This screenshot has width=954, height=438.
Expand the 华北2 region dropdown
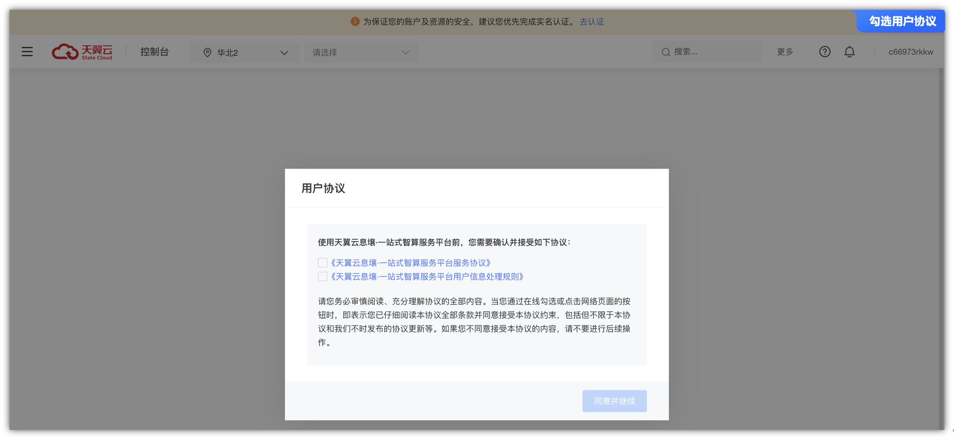(244, 52)
